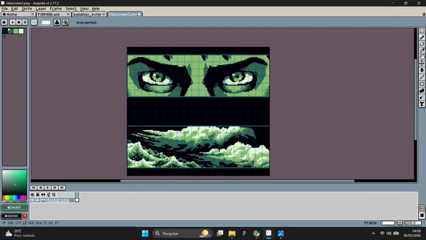Play the animation

(x=48, y=187)
